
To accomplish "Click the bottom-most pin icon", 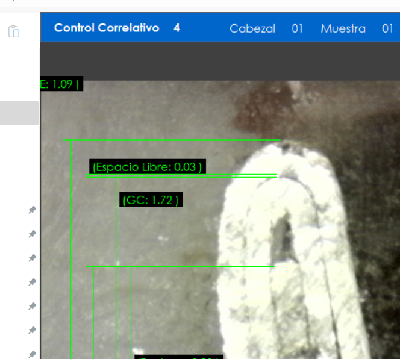I will [x=32, y=354].
